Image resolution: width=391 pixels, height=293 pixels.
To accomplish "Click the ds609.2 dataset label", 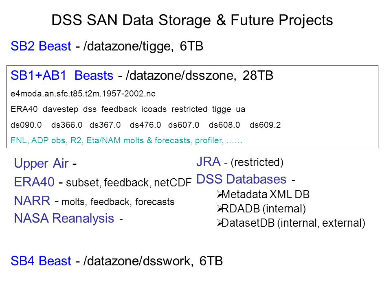I will pyautogui.click(x=265, y=125).
